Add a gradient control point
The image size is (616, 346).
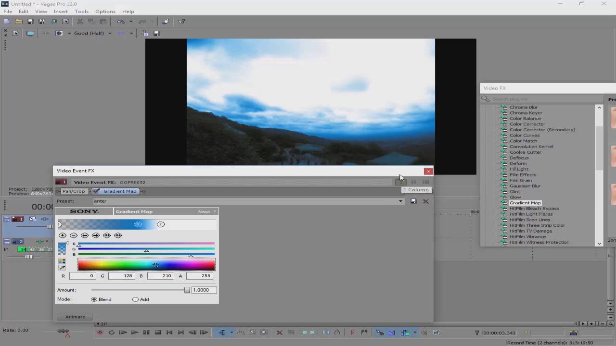63,235
